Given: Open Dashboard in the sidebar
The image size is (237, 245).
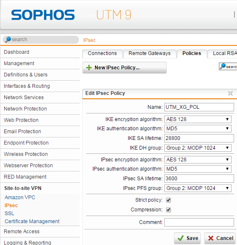Looking at the screenshot, I should pos(40,52).
